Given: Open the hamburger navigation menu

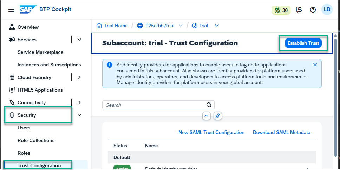Looking at the screenshot, I should [x=11, y=10].
